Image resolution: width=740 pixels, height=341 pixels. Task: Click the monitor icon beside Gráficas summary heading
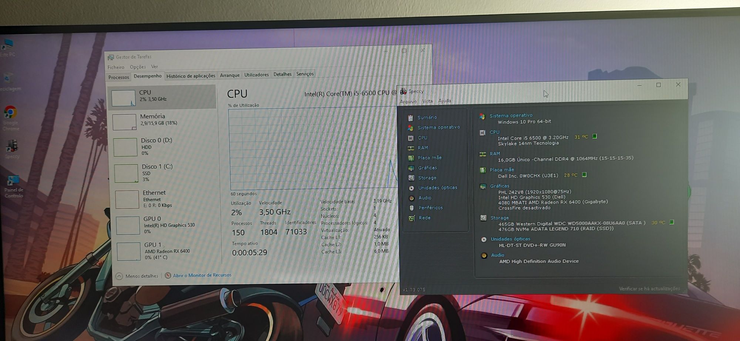[483, 186]
